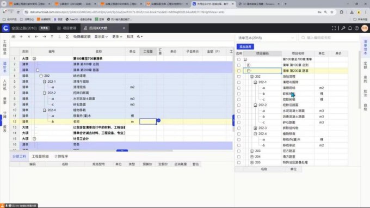Check the box for 水泥混凝土路面 template row
The height and width of the screenshot is (208, 370).
tap(239, 111)
